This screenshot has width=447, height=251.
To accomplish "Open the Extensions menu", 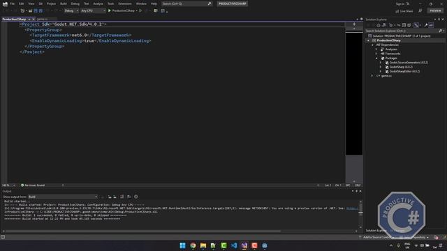I will coord(125,3).
